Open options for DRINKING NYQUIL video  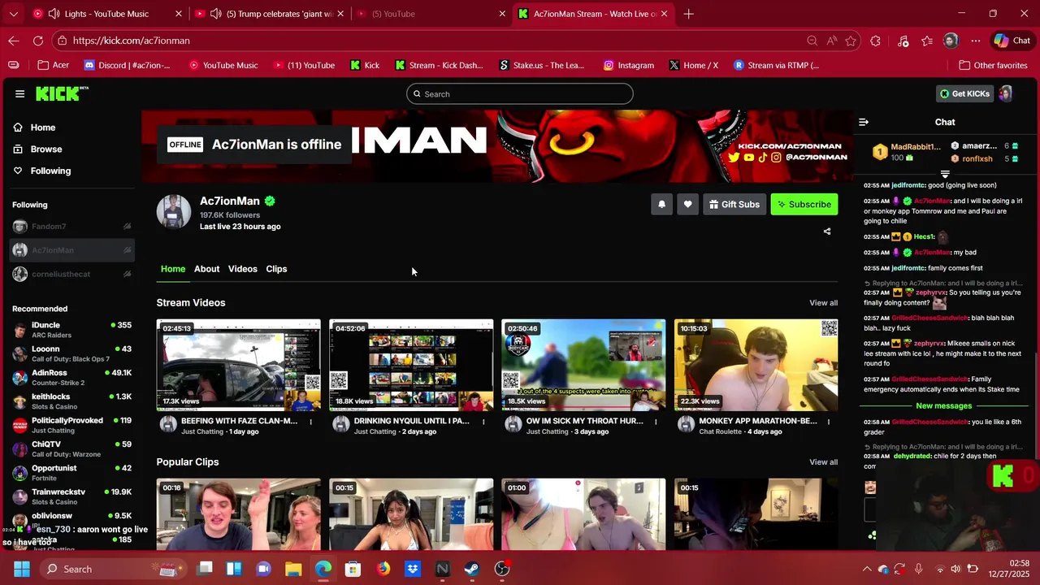(483, 422)
